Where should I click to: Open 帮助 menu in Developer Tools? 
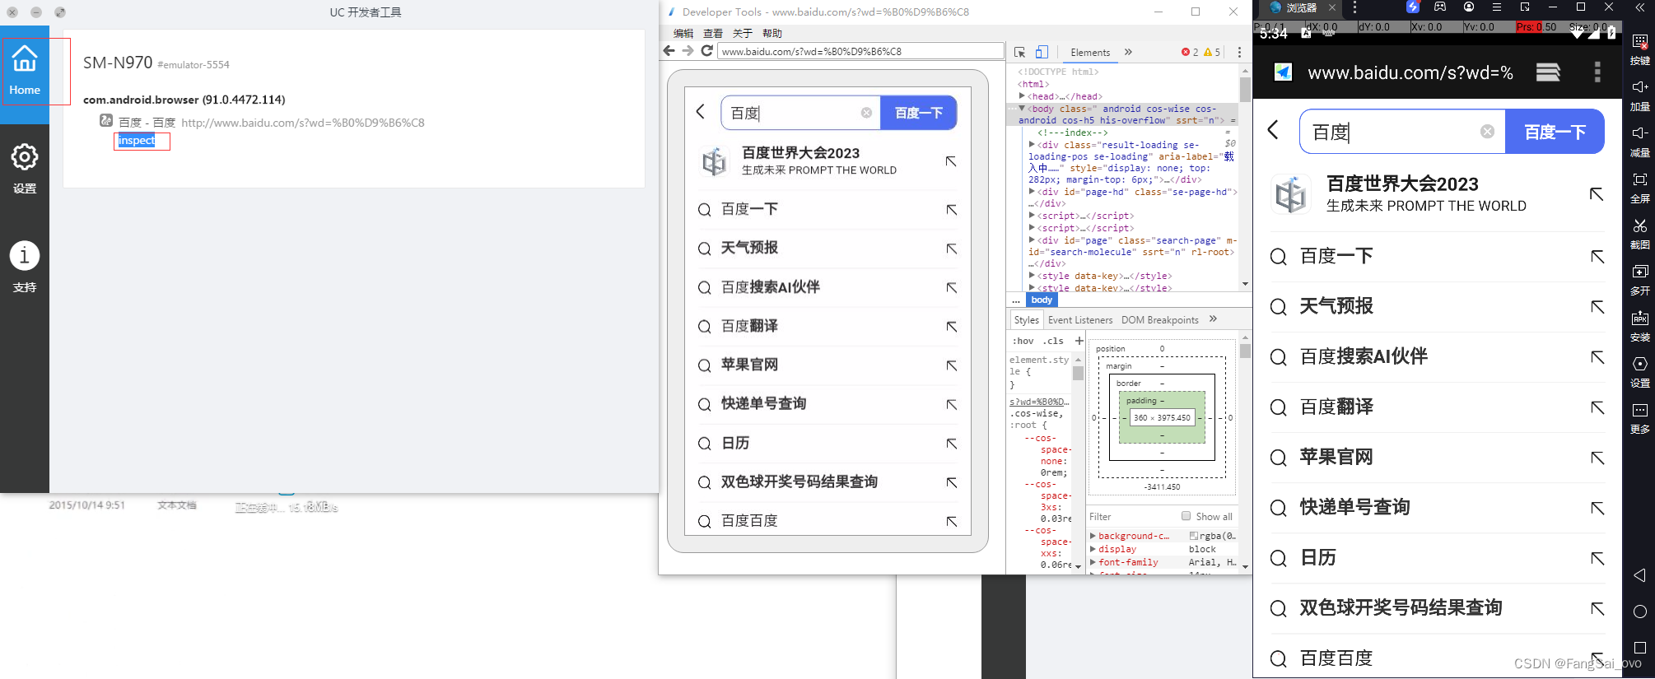click(772, 34)
